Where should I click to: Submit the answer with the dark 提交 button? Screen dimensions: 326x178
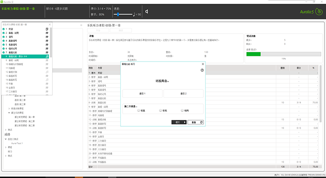click(179, 122)
